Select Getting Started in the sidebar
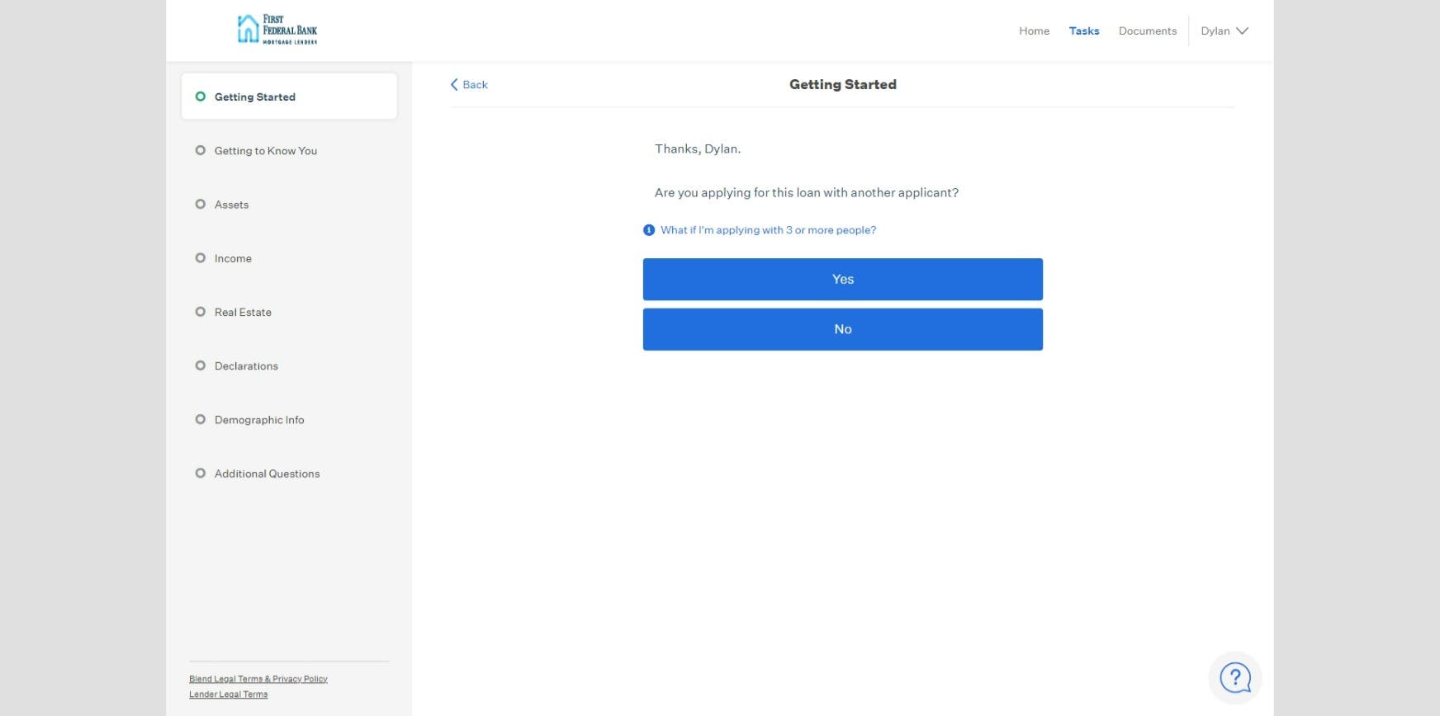The height and width of the screenshot is (716, 1440). (255, 97)
